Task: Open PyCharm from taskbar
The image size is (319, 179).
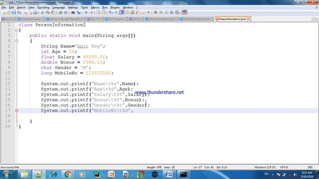Action: coord(97,175)
